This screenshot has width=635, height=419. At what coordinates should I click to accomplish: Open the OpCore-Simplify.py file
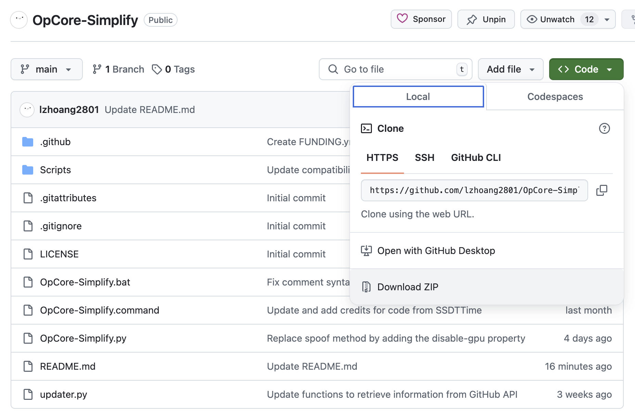(x=83, y=338)
